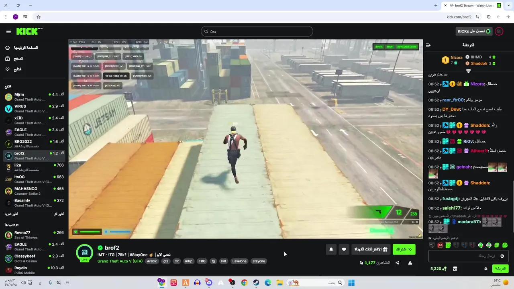The image size is (514, 289).
Task: Send message with green Chat button
Action: pyautogui.click(x=500, y=269)
